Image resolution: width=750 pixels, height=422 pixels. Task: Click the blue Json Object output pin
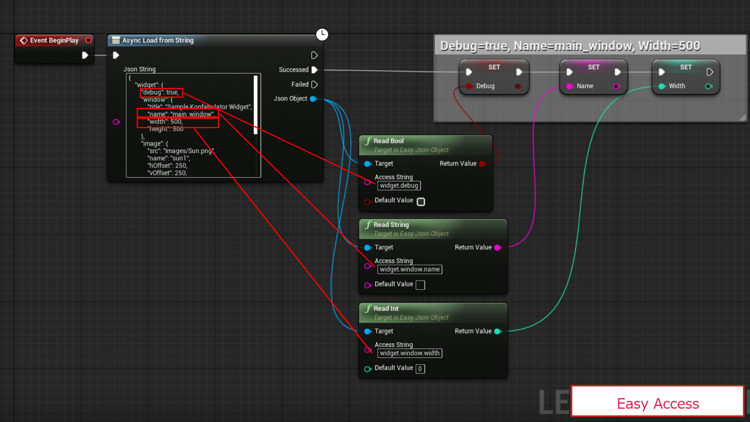(x=313, y=99)
